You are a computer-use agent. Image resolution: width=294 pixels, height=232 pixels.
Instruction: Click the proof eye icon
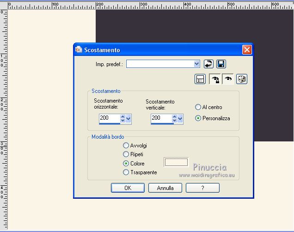[228, 79]
